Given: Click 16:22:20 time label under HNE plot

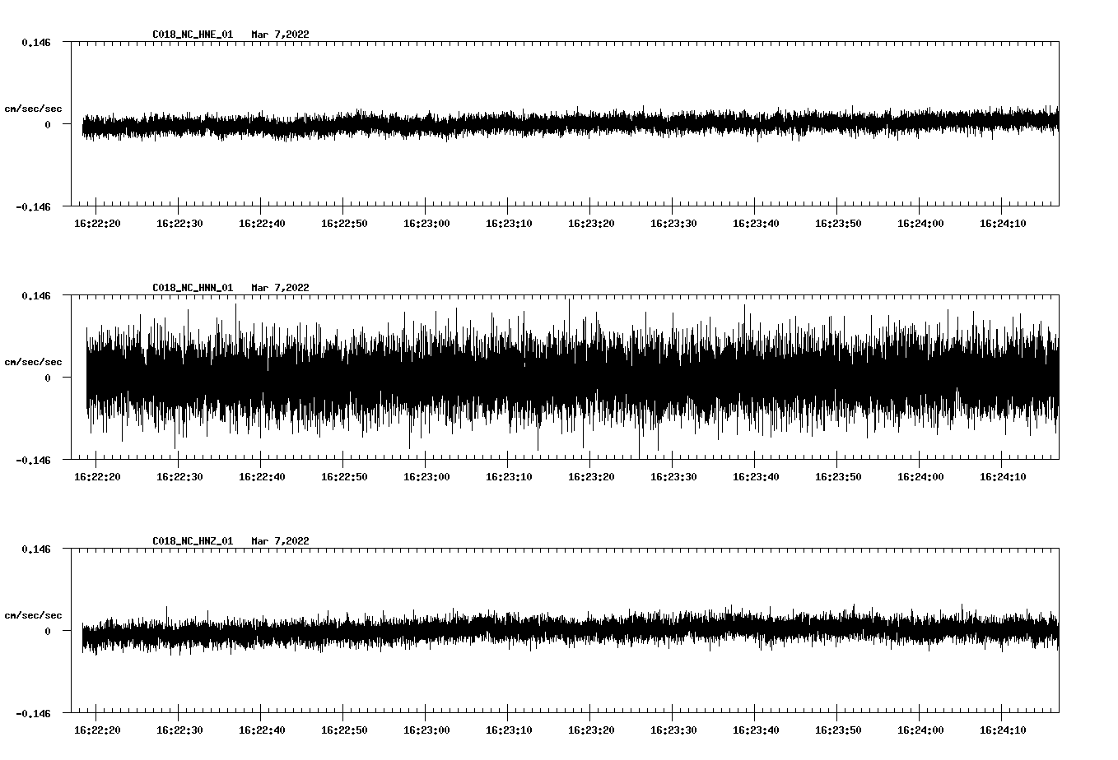Looking at the screenshot, I should [97, 223].
